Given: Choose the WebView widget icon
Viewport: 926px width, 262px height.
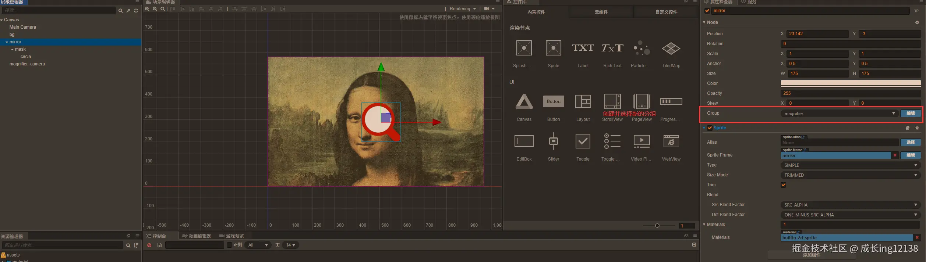Looking at the screenshot, I should pos(671,141).
